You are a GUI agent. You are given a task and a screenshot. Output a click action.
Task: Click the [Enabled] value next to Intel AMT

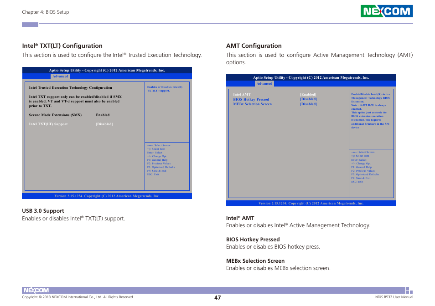coord(308,94)
